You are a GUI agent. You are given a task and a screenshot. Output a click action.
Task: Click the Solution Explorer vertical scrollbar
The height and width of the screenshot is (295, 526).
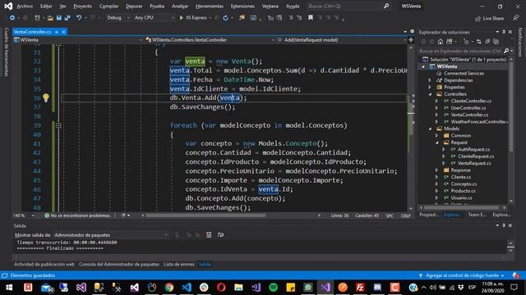click(511, 107)
